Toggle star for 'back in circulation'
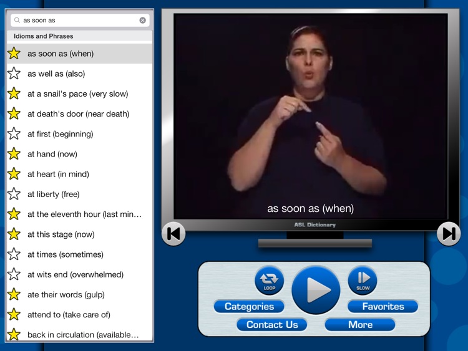This screenshot has height=351, width=468. pyautogui.click(x=14, y=335)
